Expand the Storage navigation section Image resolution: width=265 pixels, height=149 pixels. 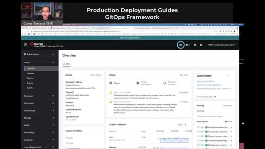tap(39, 118)
